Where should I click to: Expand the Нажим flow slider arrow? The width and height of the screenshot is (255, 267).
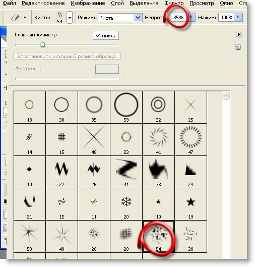click(x=238, y=17)
